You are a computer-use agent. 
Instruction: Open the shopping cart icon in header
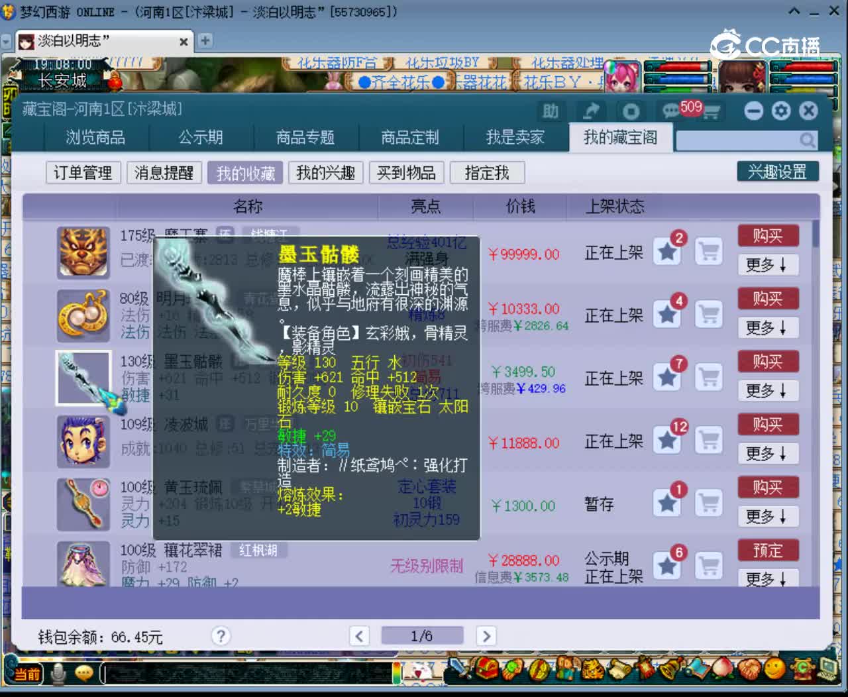[711, 112]
